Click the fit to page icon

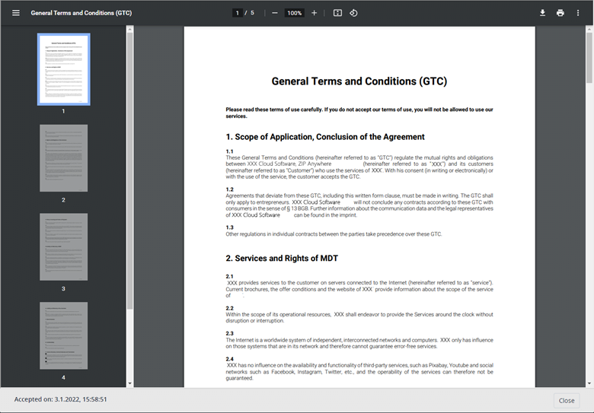point(337,13)
